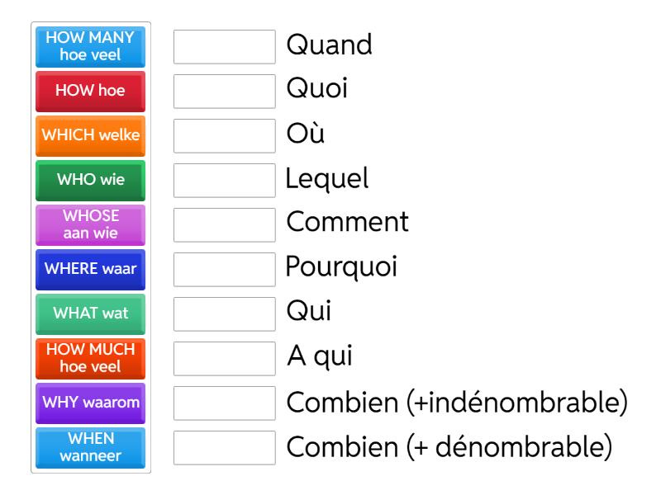Viewport: 661px width, 495px height.
Task: Click the answer slot beside Lequel
Action: (224, 180)
